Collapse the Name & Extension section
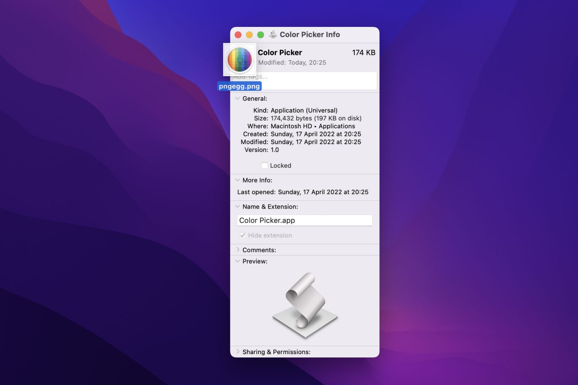The width and height of the screenshot is (578, 385). (x=238, y=207)
